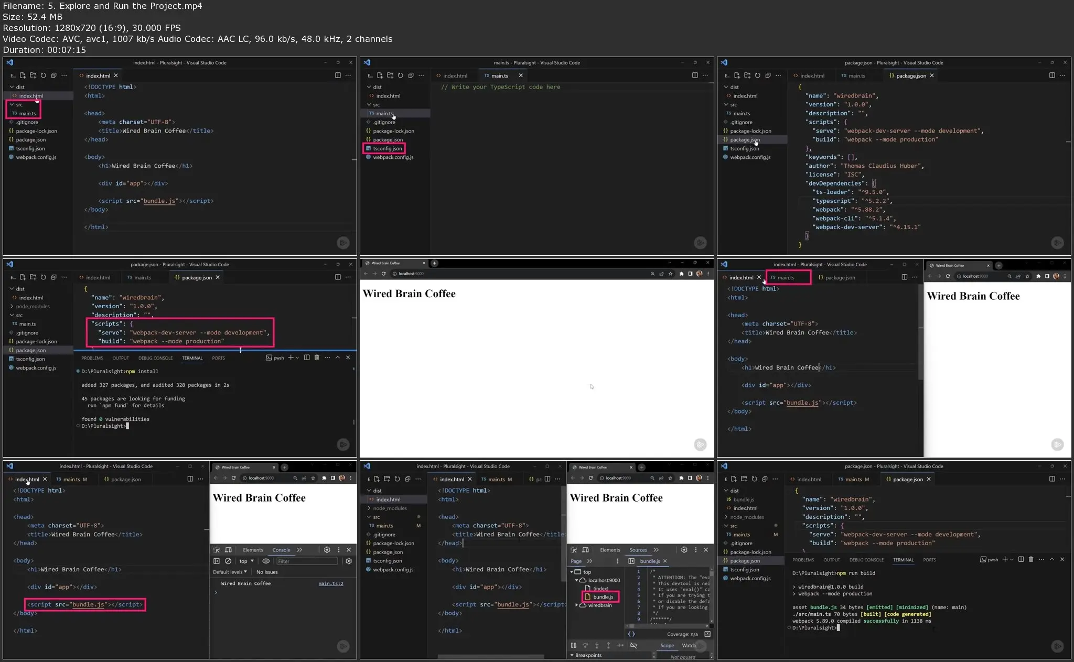Open DEBUG CONSOLE tab in npm install frame

pos(155,358)
